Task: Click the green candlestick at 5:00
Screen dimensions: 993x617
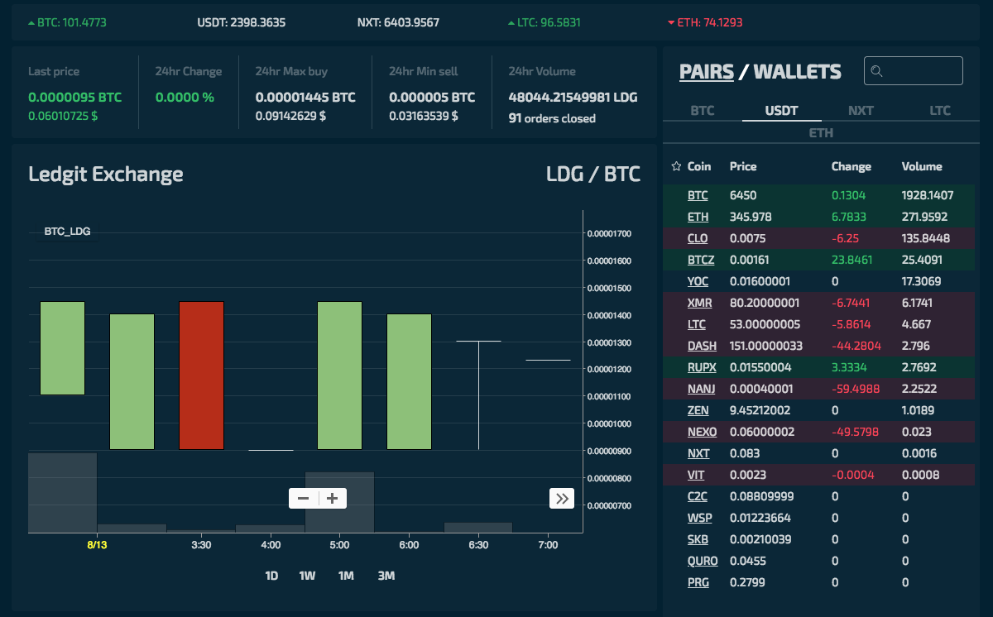Action: pos(340,375)
